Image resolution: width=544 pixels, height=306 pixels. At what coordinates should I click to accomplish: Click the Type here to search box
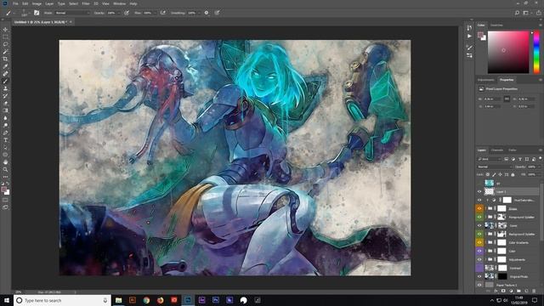coord(62,300)
